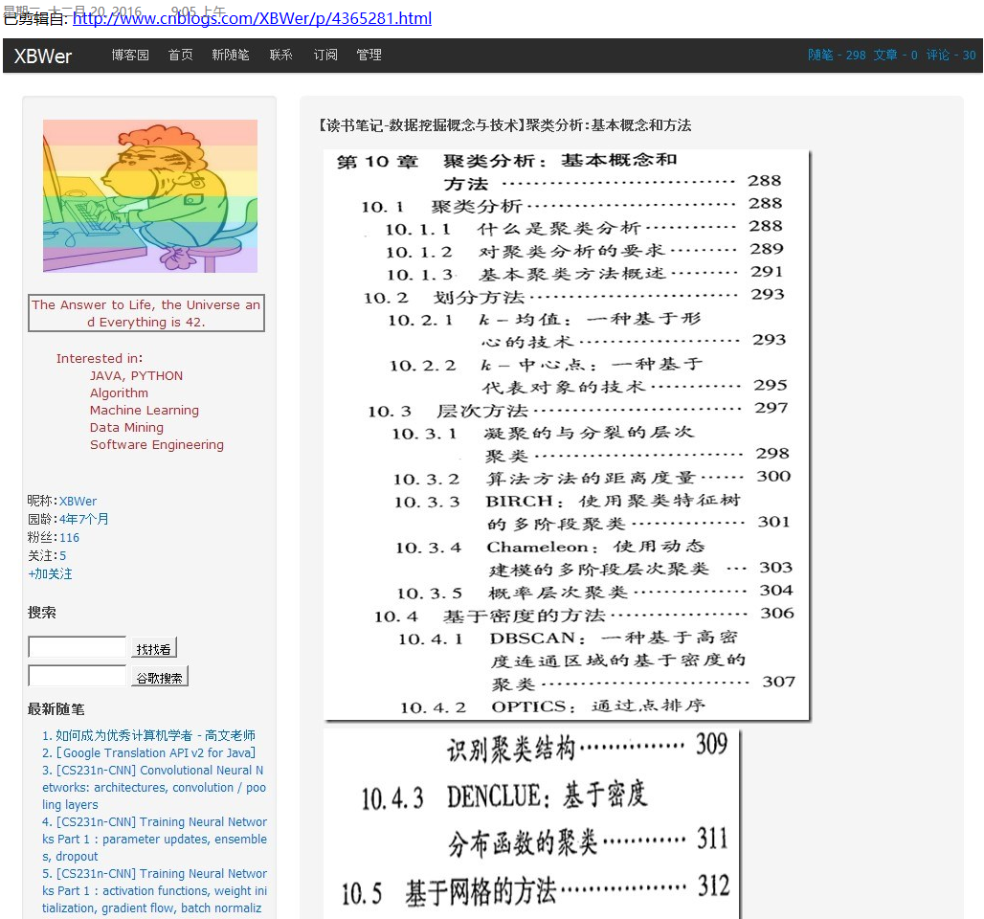Click the 搜索 section heading
This screenshot has width=984, height=919.
[x=41, y=613]
